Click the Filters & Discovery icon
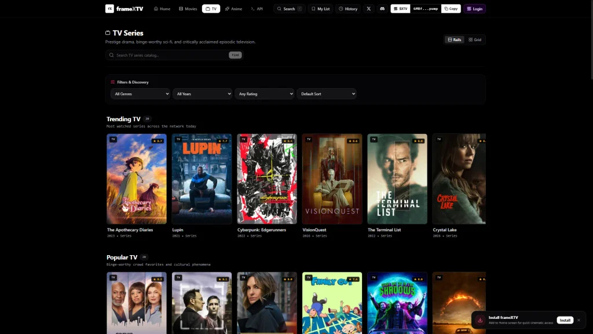The height and width of the screenshot is (334, 593). 113,82
